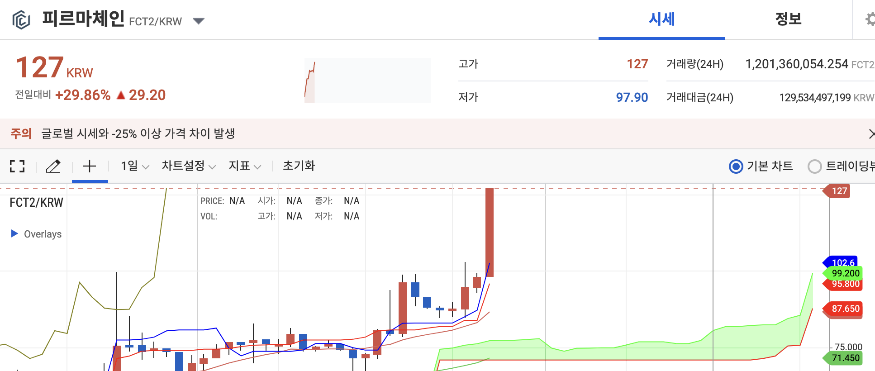Click the +29.86% change percentage

pos(83,95)
